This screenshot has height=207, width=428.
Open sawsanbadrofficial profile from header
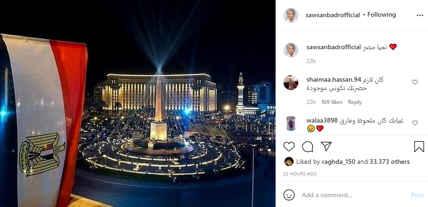click(x=333, y=15)
